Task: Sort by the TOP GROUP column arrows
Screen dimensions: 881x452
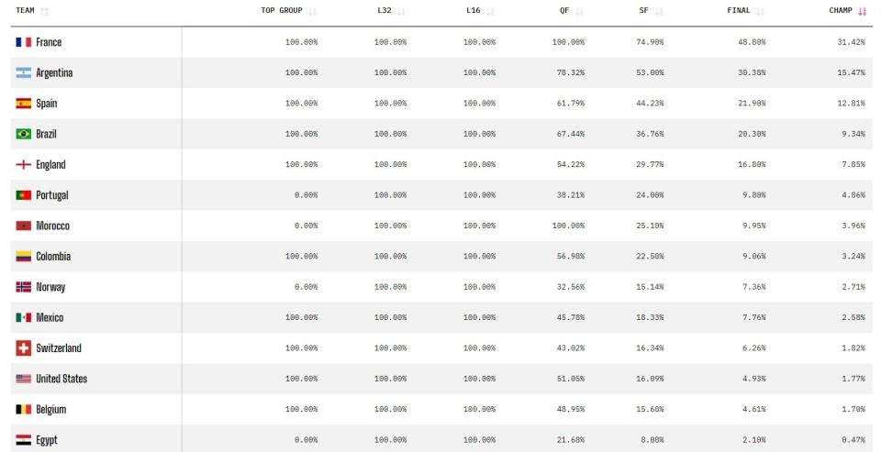Action: 313,11
